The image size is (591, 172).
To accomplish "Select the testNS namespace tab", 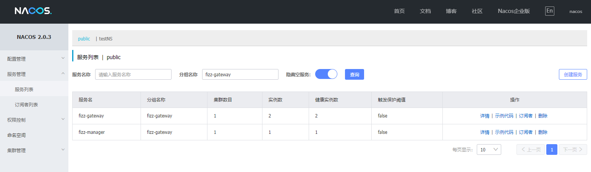I will (105, 39).
